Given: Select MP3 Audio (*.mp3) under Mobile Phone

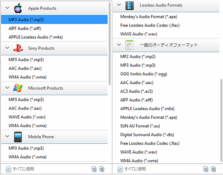Looking at the screenshot, I should click(54, 148).
